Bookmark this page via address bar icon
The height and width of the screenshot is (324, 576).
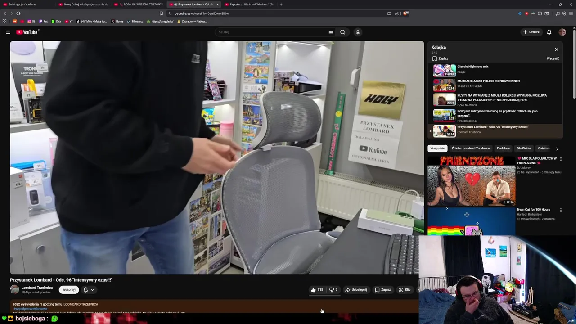tap(161, 13)
